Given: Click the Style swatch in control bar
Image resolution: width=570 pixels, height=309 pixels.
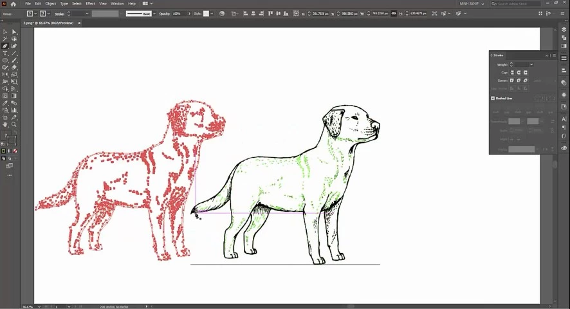Looking at the screenshot, I should click(x=206, y=14).
